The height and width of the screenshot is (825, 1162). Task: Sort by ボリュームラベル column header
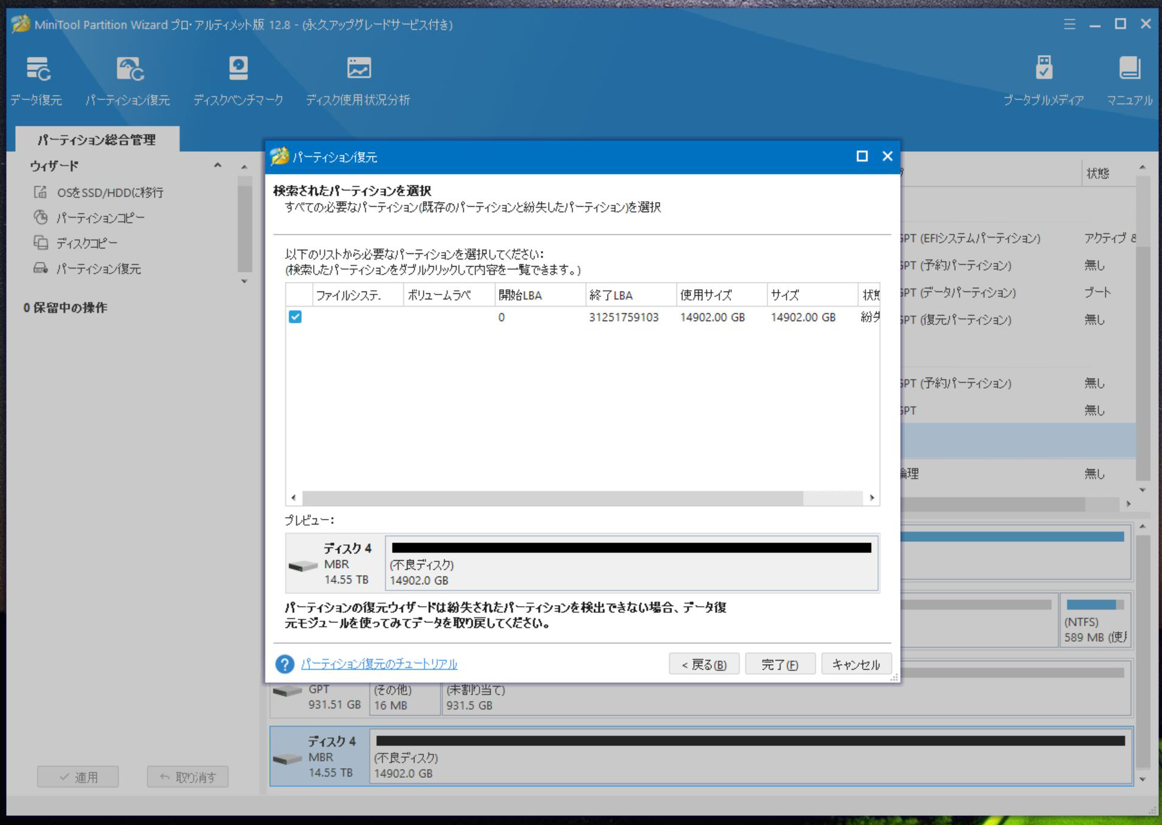pyautogui.click(x=448, y=295)
